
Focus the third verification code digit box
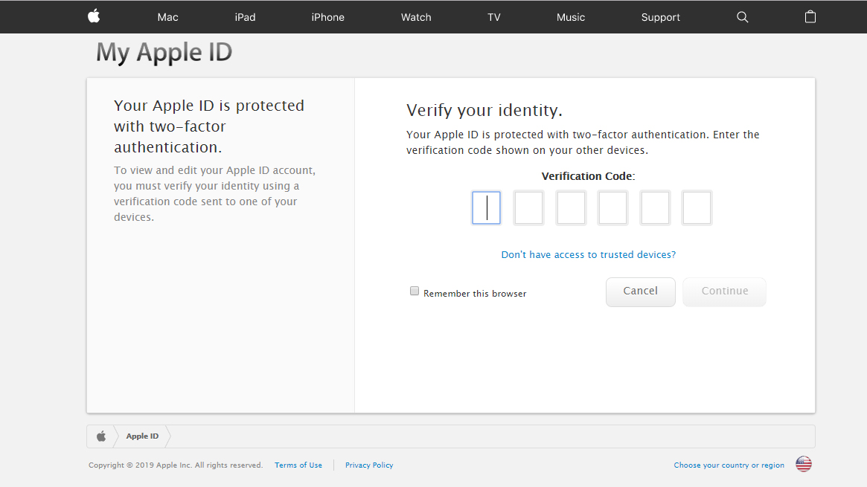pos(571,207)
